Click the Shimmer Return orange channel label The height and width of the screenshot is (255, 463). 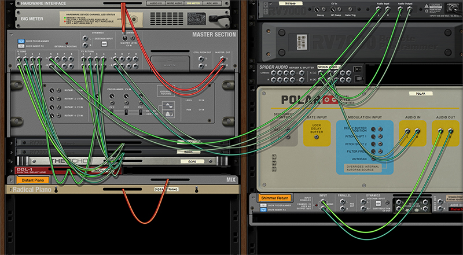point(275,198)
